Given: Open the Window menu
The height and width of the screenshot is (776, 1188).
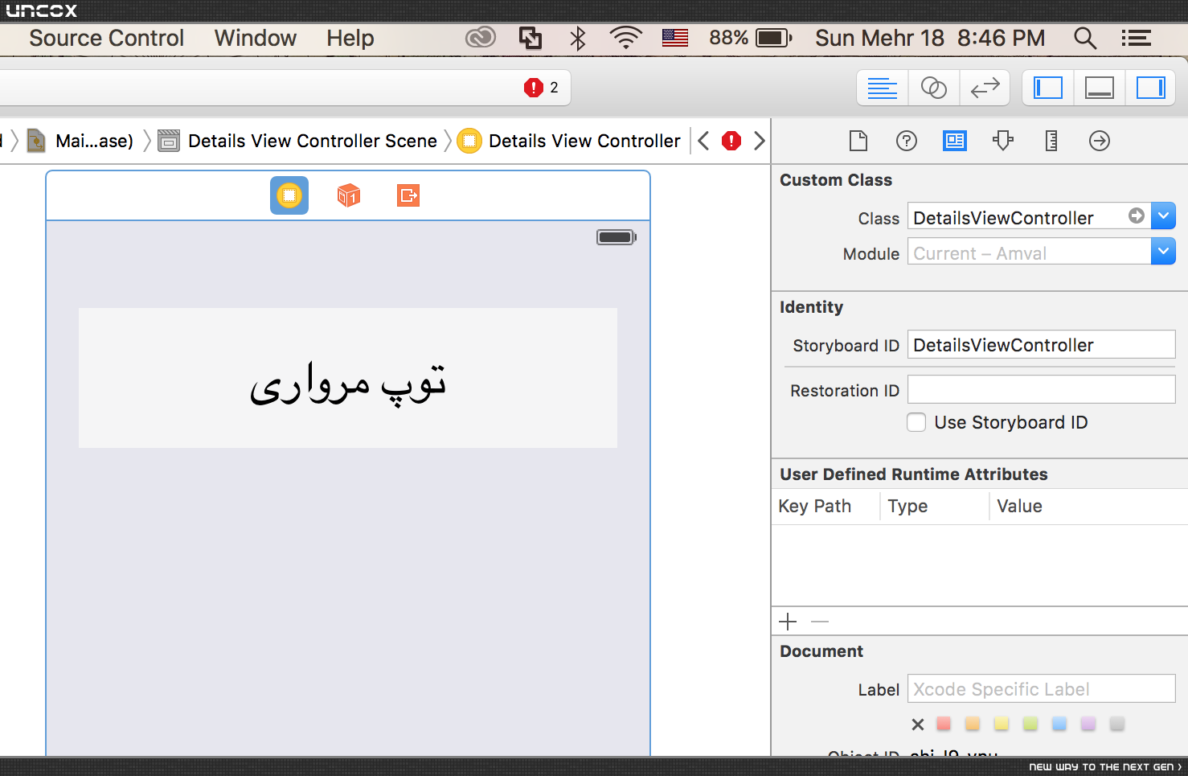Looking at the screenshot, I should [x=256, y=38].
